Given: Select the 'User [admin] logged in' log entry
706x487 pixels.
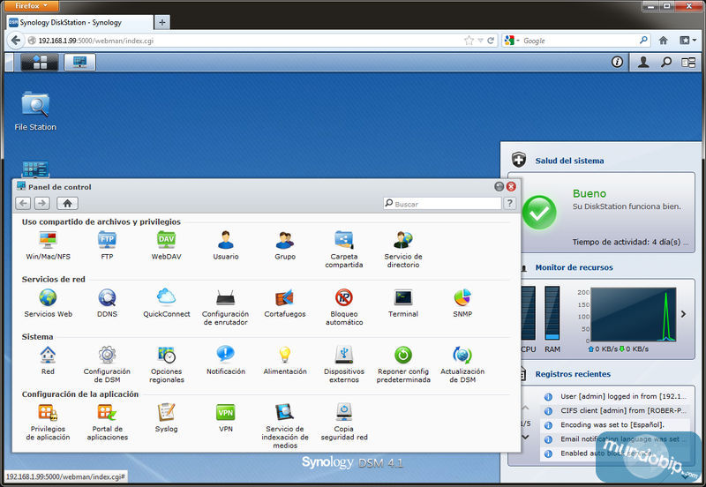Looking at the screenshot, I should pos(614,396).
